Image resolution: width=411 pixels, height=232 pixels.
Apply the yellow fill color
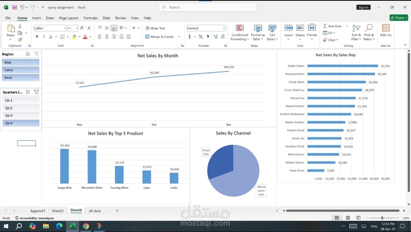[x=74, y=37]
